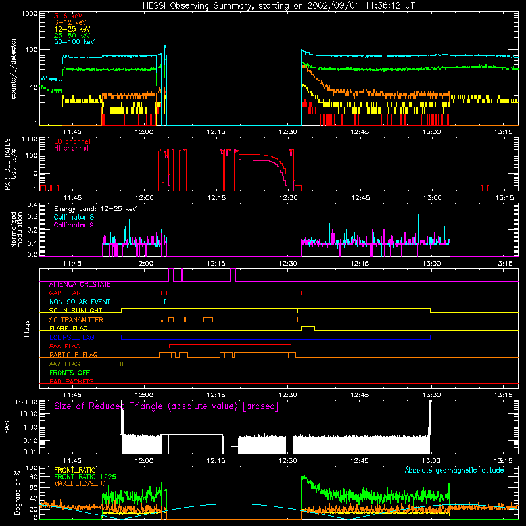Click the SAS axis title

click(7, 427)
